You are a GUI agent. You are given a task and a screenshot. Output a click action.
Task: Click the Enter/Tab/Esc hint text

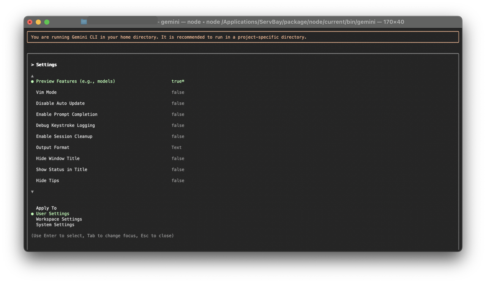click(x=103, y=235)
